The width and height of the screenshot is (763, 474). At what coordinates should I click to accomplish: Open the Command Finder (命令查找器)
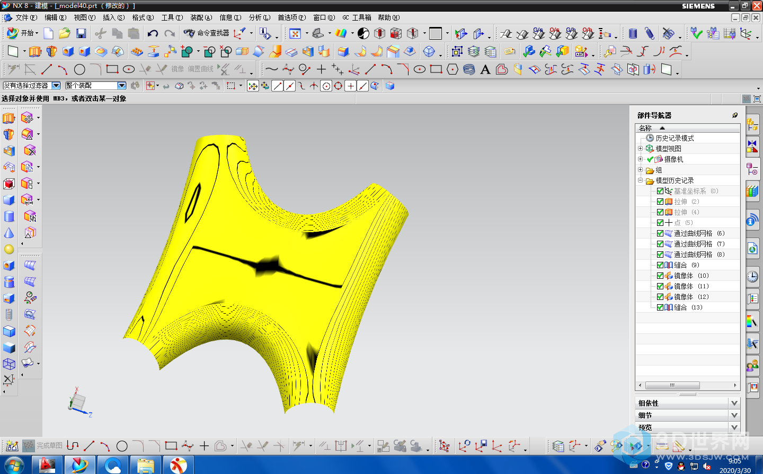pyautogui.click(x=207, y=33)
